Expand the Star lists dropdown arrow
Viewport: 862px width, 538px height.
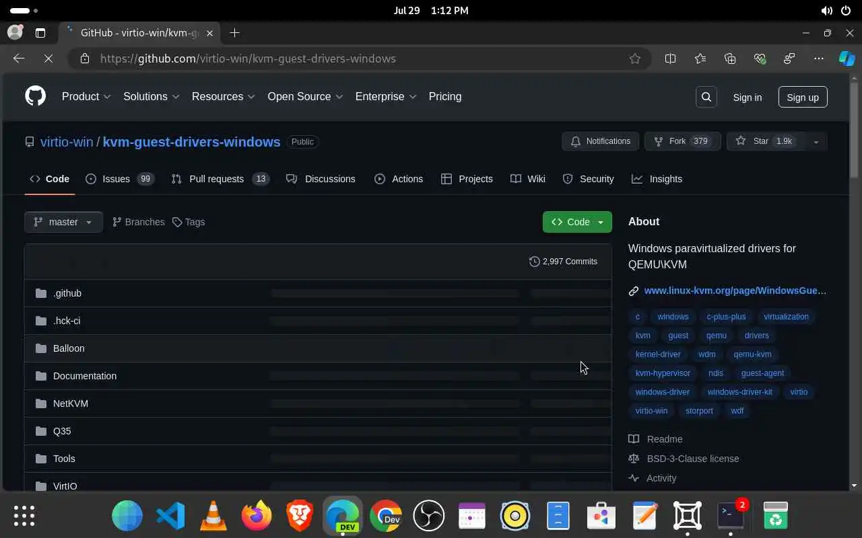816,141
